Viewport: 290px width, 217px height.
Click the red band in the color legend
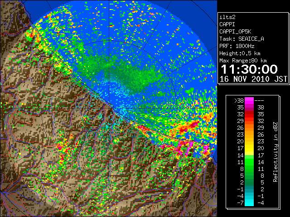(x=249, y=114)
